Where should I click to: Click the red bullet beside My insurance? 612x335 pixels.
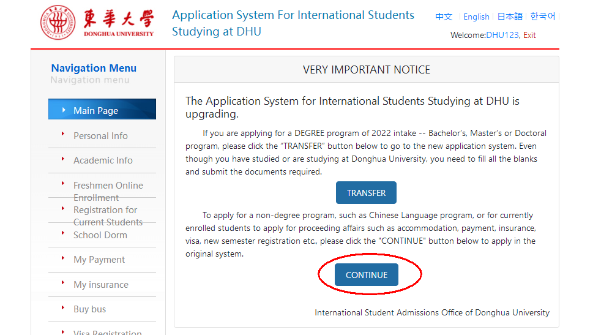click(x=63, y=283)
